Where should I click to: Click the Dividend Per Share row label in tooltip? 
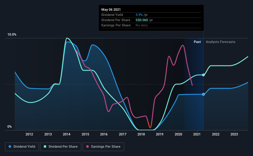pyautogui.click(x=116, y=20)
